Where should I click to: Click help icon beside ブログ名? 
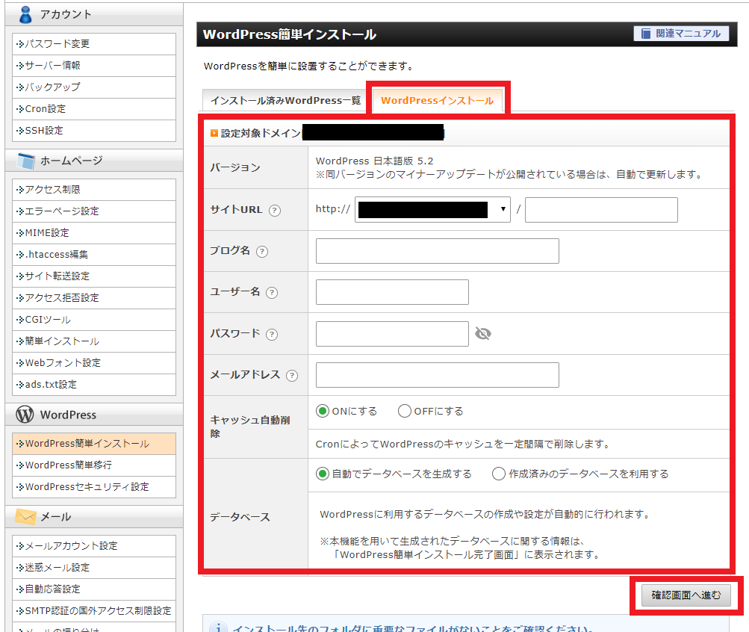coord(262,252)
